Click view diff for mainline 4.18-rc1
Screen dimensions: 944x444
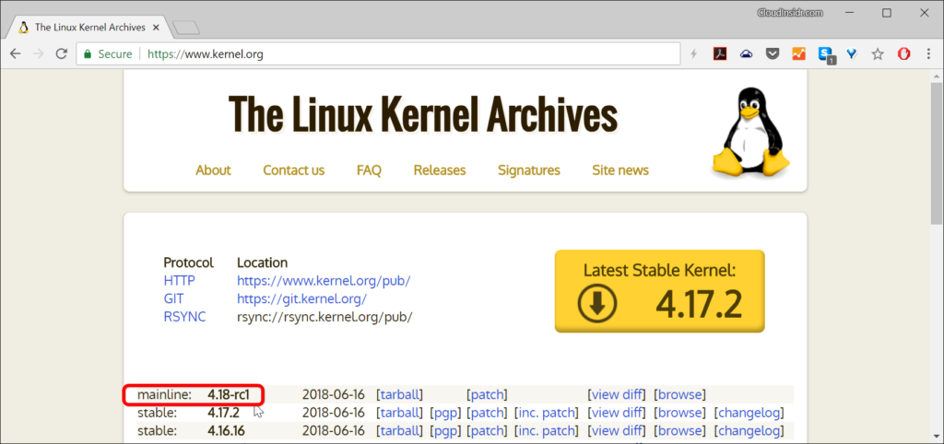coord(617,394)
